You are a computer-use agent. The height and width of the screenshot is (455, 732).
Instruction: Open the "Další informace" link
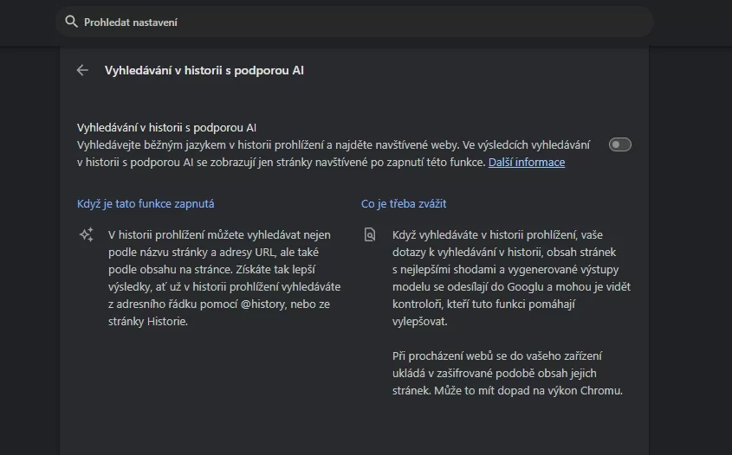tap(526, 163)
